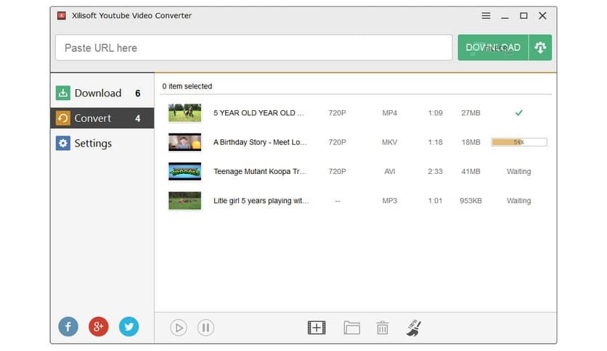Open the hamburger menu in title bar
This screenshot has width=607, height=351.
pos(486,15)
